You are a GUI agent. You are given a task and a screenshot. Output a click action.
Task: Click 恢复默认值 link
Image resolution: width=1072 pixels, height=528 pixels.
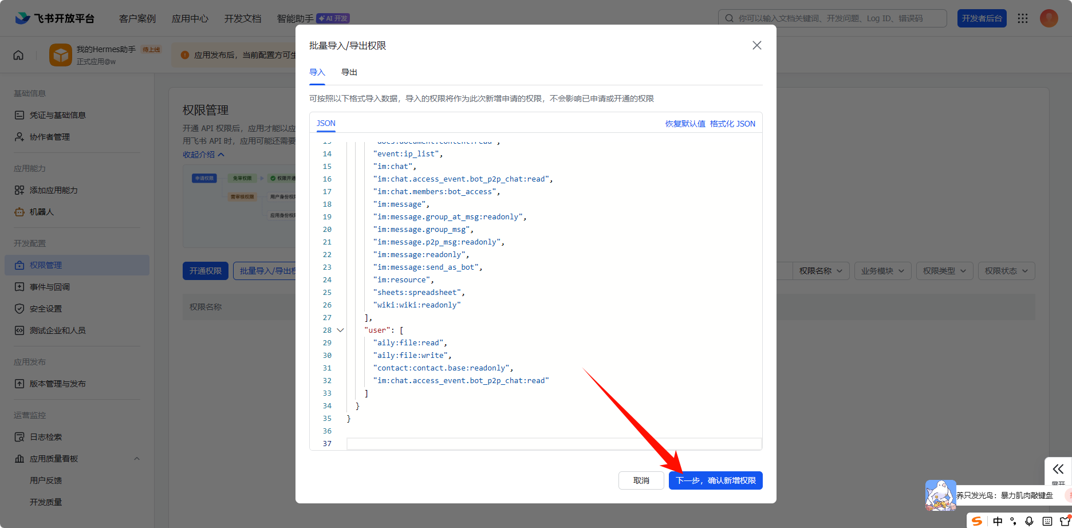tap(685, 124)
